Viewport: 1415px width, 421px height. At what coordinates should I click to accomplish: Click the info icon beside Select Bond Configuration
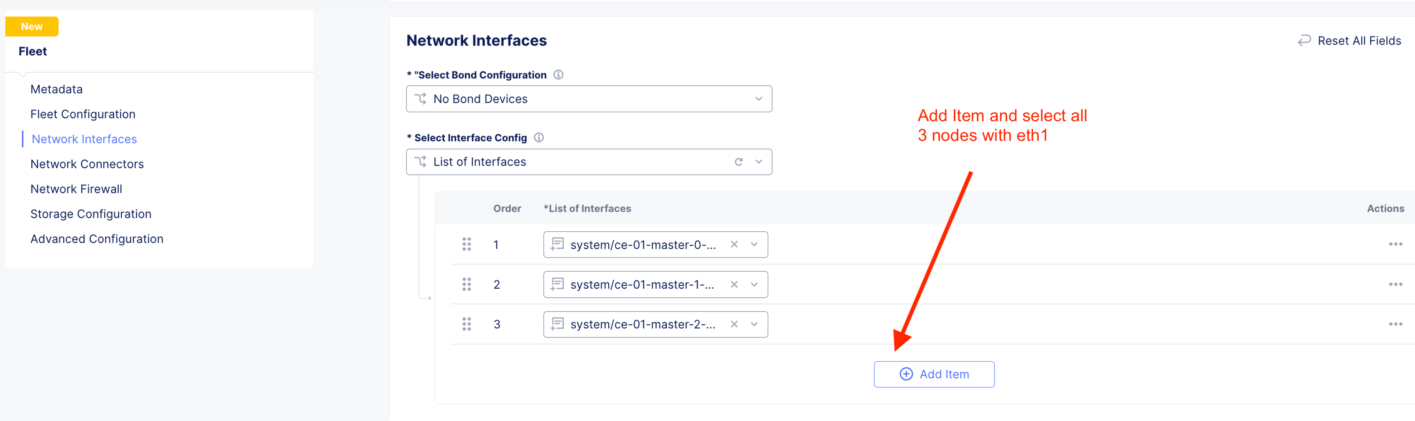click(x=558, y=75)
